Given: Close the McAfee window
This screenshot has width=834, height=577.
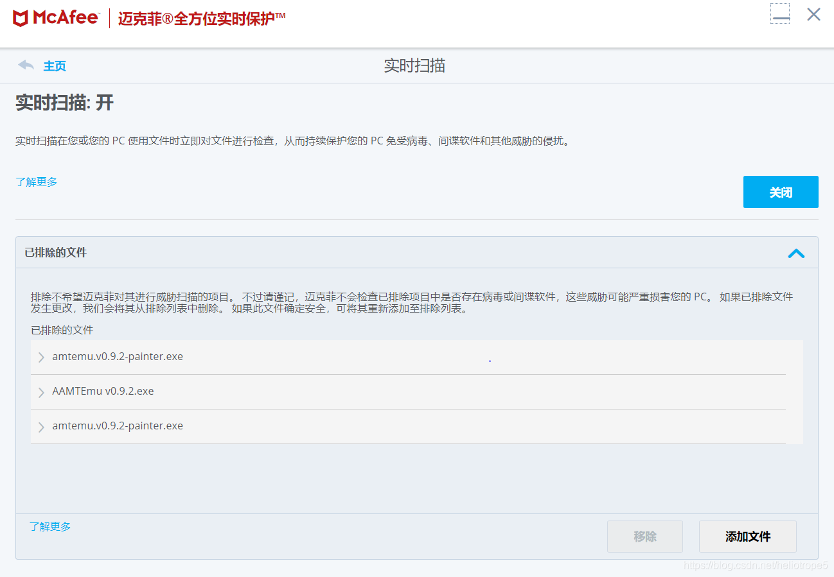Looking at the screenshot, I should [x=813, y=14].
